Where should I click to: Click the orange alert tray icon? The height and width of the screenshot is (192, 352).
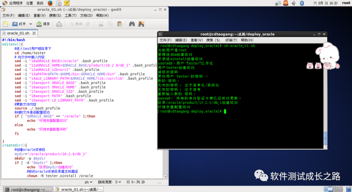[x=286, y=3]
